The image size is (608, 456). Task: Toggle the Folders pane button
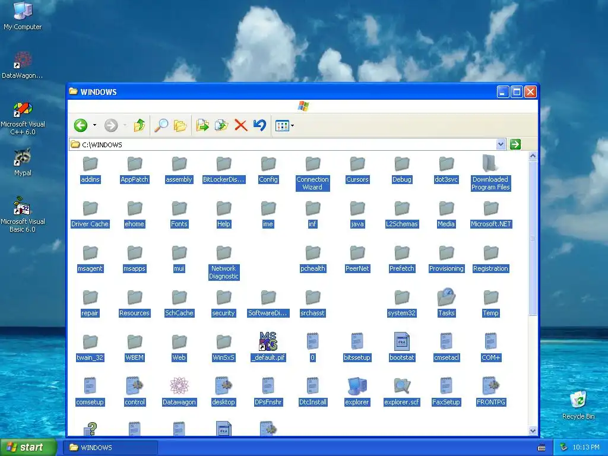tap(180, 125)
